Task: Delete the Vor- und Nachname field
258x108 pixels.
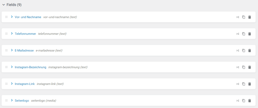Action: point(249,17)
